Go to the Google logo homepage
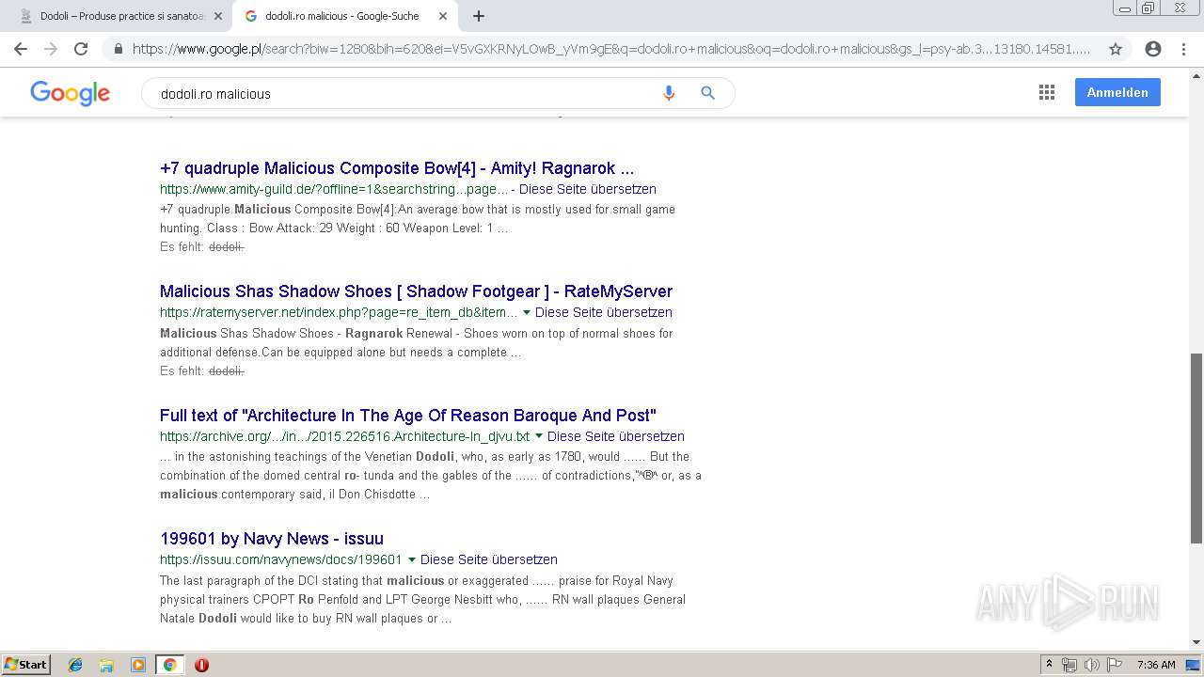Screen dimensions: 1204x677 pos(71,93)
